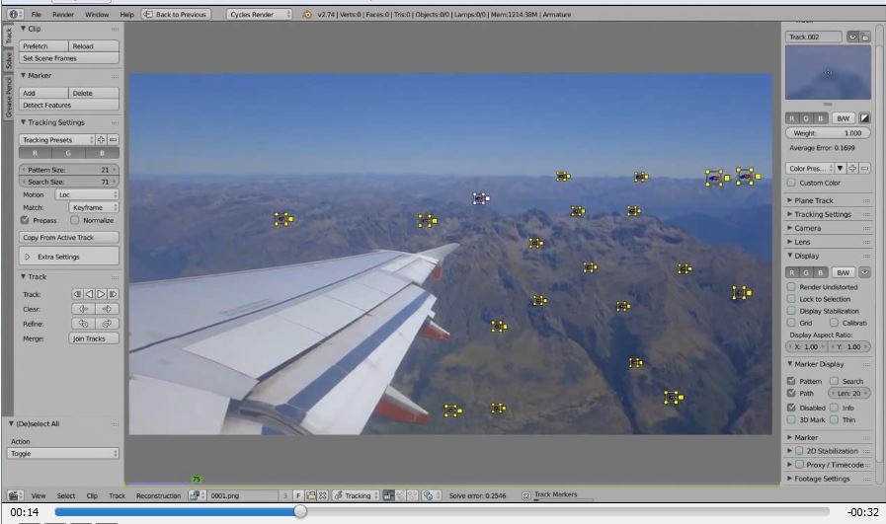The image size is (886, 524).
Task: Remove tracking preset with minus icon
Action: 113,139
